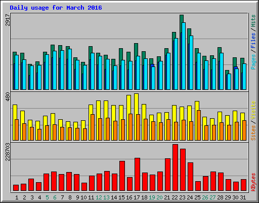The width and height of the screenshot is (259, 203).
Task: Select day 9 on the x-axis
Action: pos(77,197)
